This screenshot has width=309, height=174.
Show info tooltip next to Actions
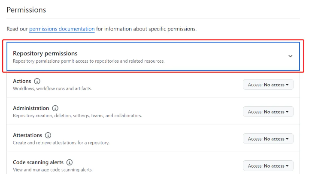pos(37,81)
